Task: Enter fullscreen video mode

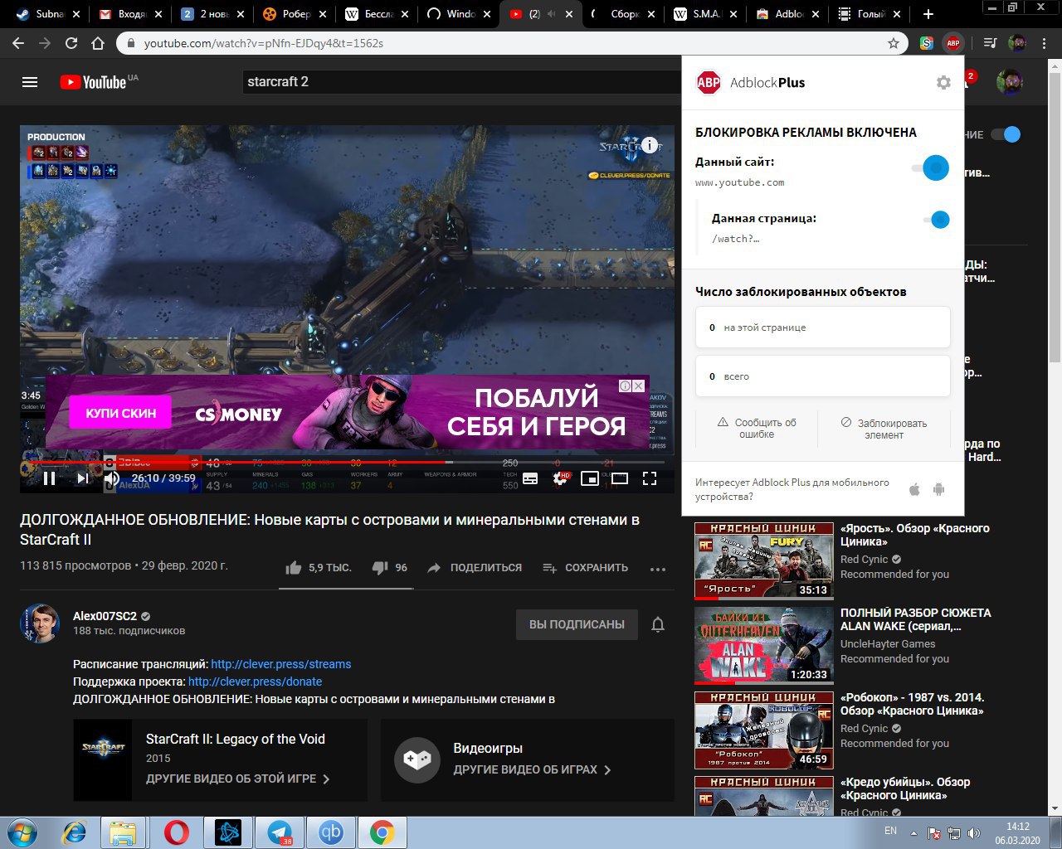Action: (650, 478)
